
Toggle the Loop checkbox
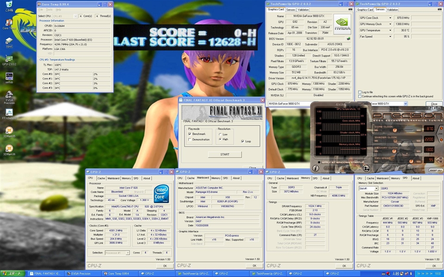point(243,142)
